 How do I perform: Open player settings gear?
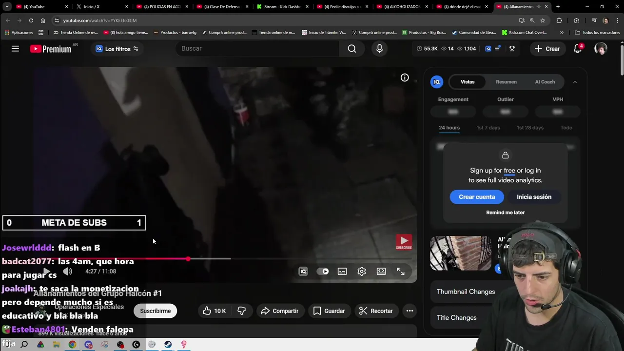(x=362, y=272)
